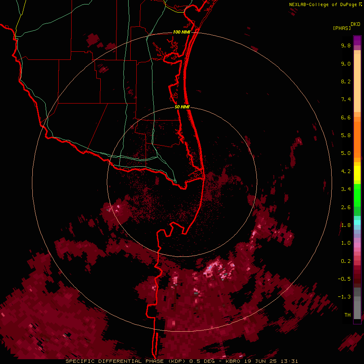The width and height of the screenshot is (364, 364).
Task: Click the -0.5 value on color scale
Action: (x=344, y=279)
